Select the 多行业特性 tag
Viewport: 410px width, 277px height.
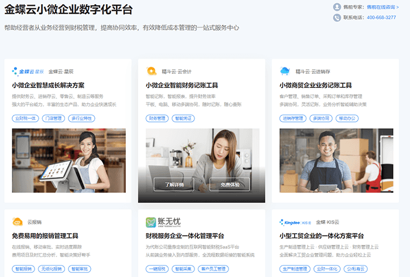pyautogui.click(x=81, y=118)
